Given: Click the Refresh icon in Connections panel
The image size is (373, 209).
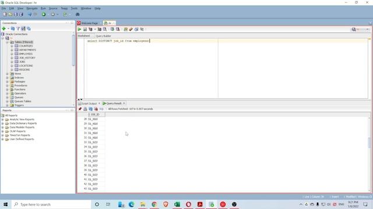Looking at the screenshot, I should point(13,28).
